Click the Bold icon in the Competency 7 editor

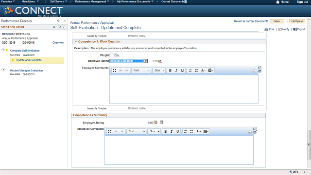click(x=170, y=70)
